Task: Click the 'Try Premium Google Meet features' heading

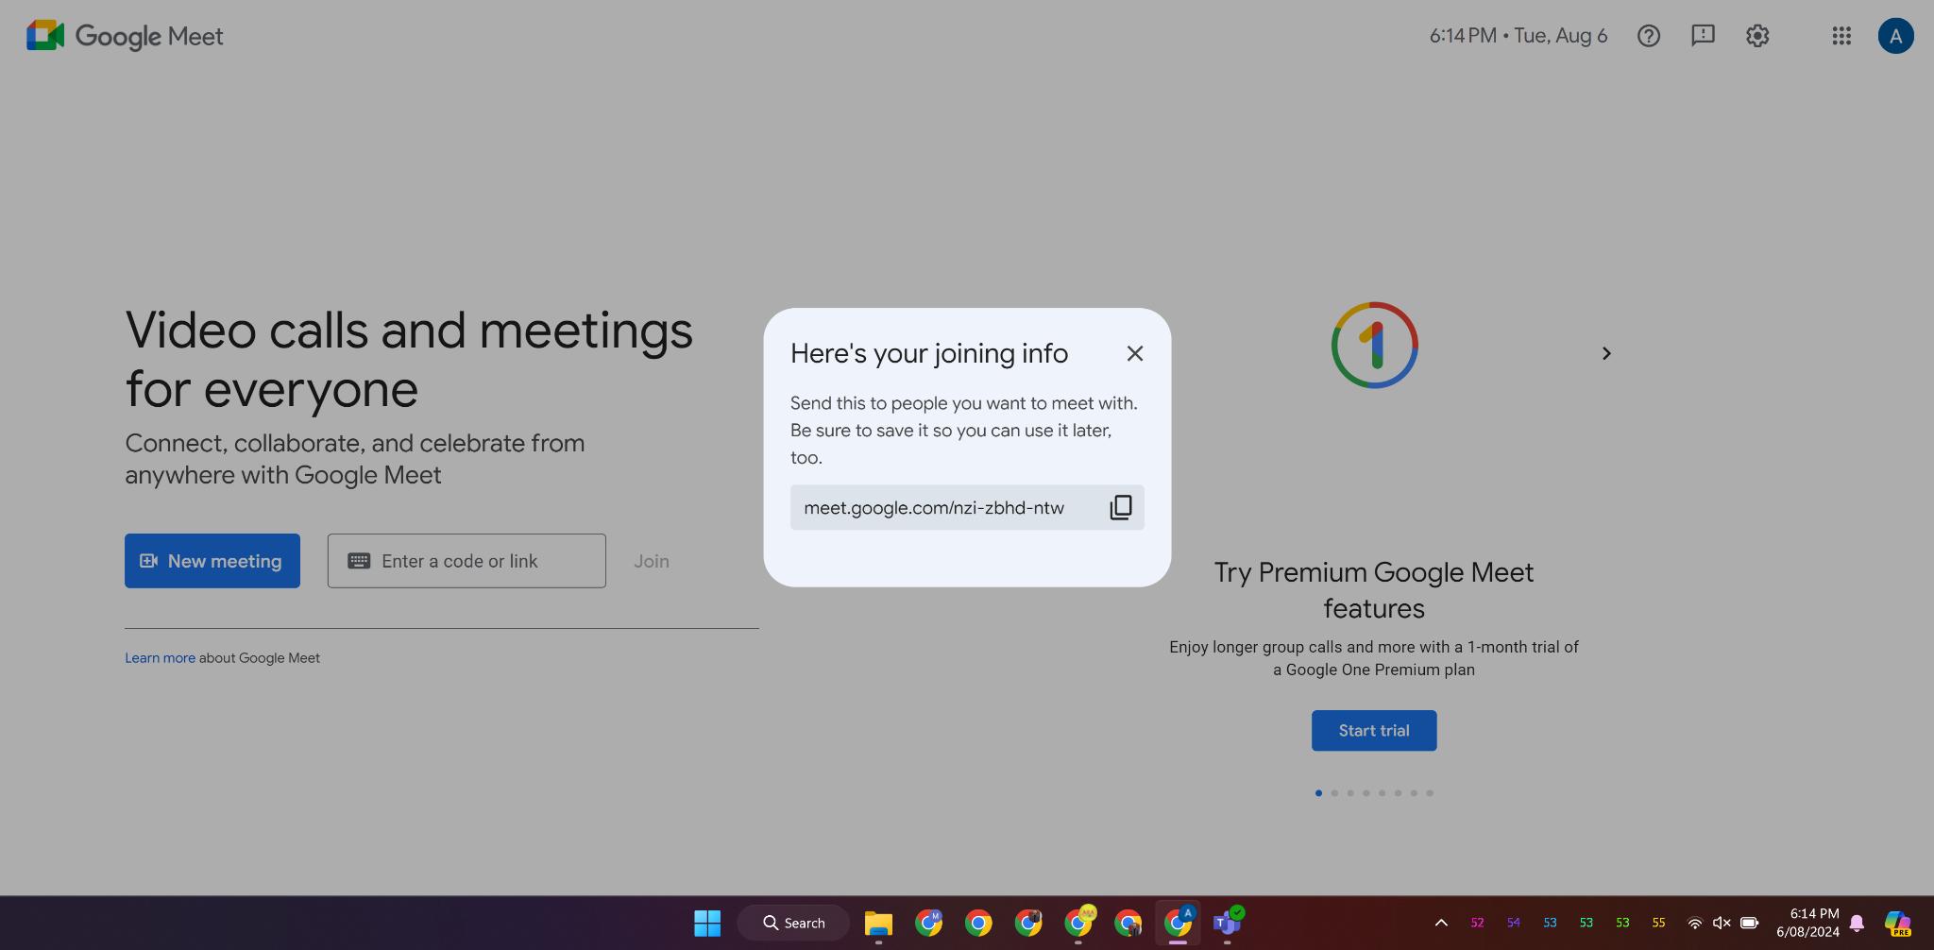Action: pos(1374,590)
